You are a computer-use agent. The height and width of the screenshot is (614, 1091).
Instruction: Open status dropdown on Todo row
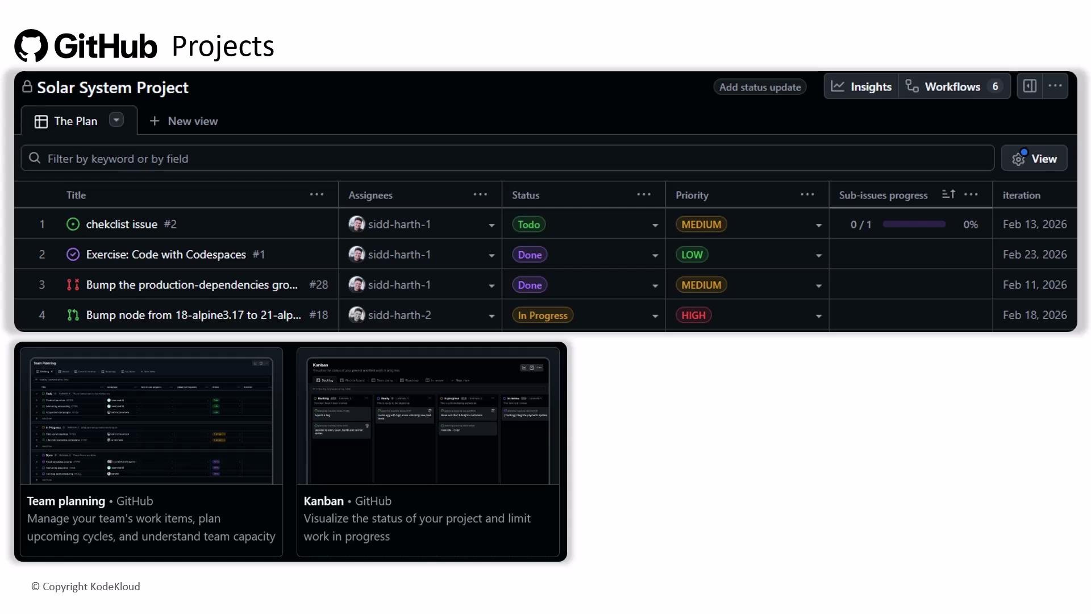(x=655, y=225)
